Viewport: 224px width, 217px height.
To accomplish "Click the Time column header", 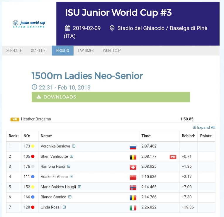I will tap(146, 136).
